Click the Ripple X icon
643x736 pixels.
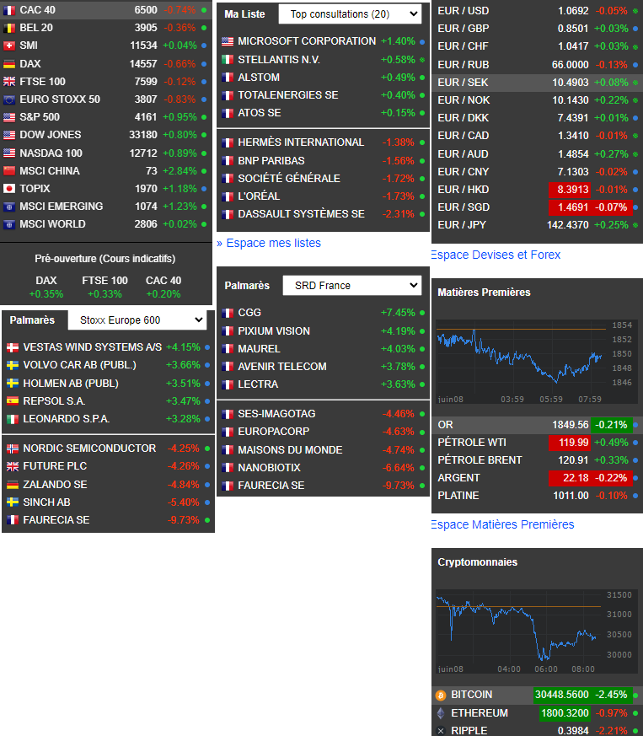441,731
